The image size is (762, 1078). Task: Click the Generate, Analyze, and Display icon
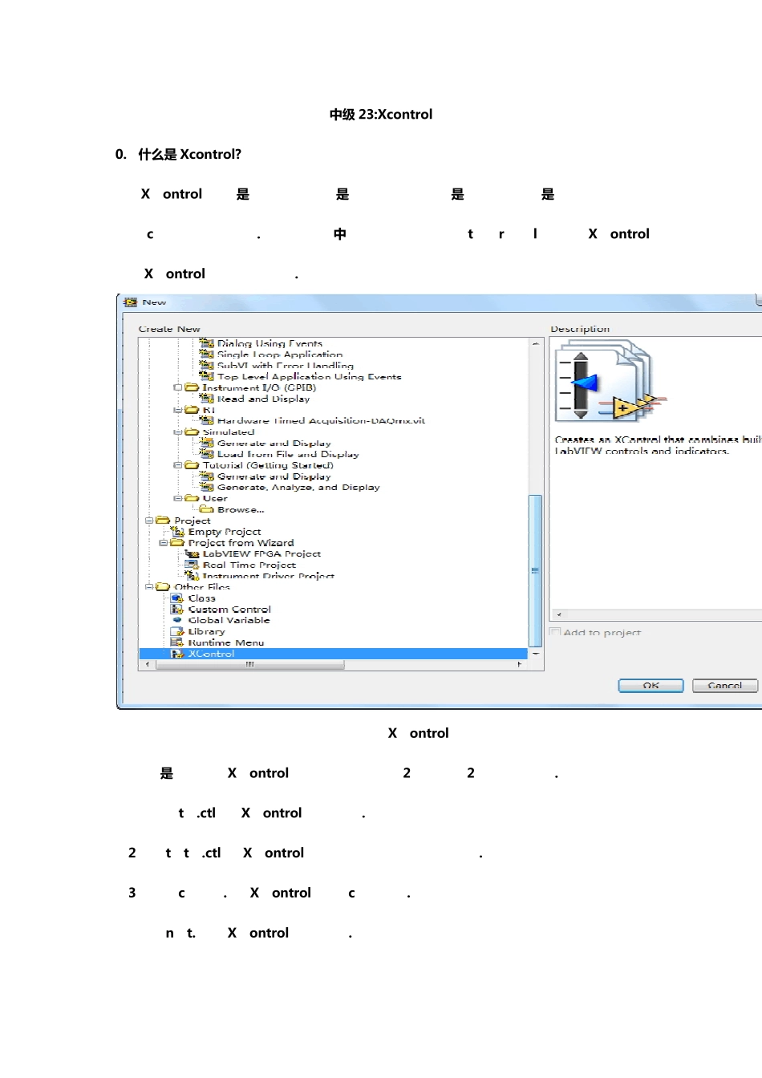207,487
